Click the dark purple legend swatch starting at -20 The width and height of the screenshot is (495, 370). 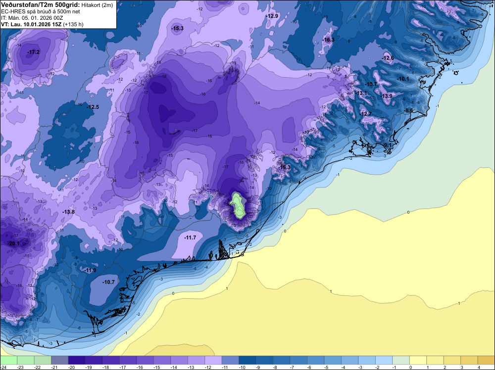tap(77, 360)
